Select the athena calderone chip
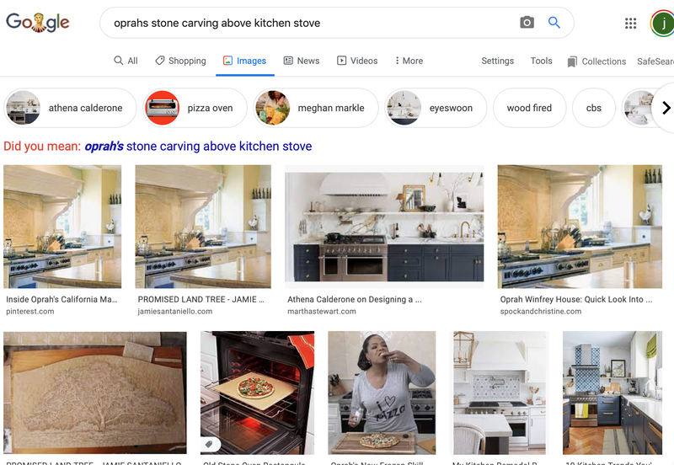The width and height of the screenshot is (674, 465). pyautogui.click(x=70, y=108)
